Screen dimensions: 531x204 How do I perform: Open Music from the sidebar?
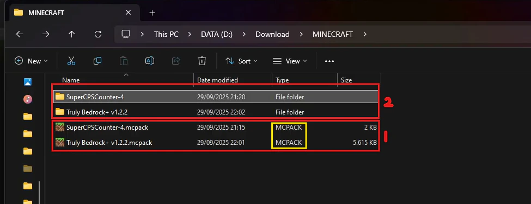tap(28, 99)
